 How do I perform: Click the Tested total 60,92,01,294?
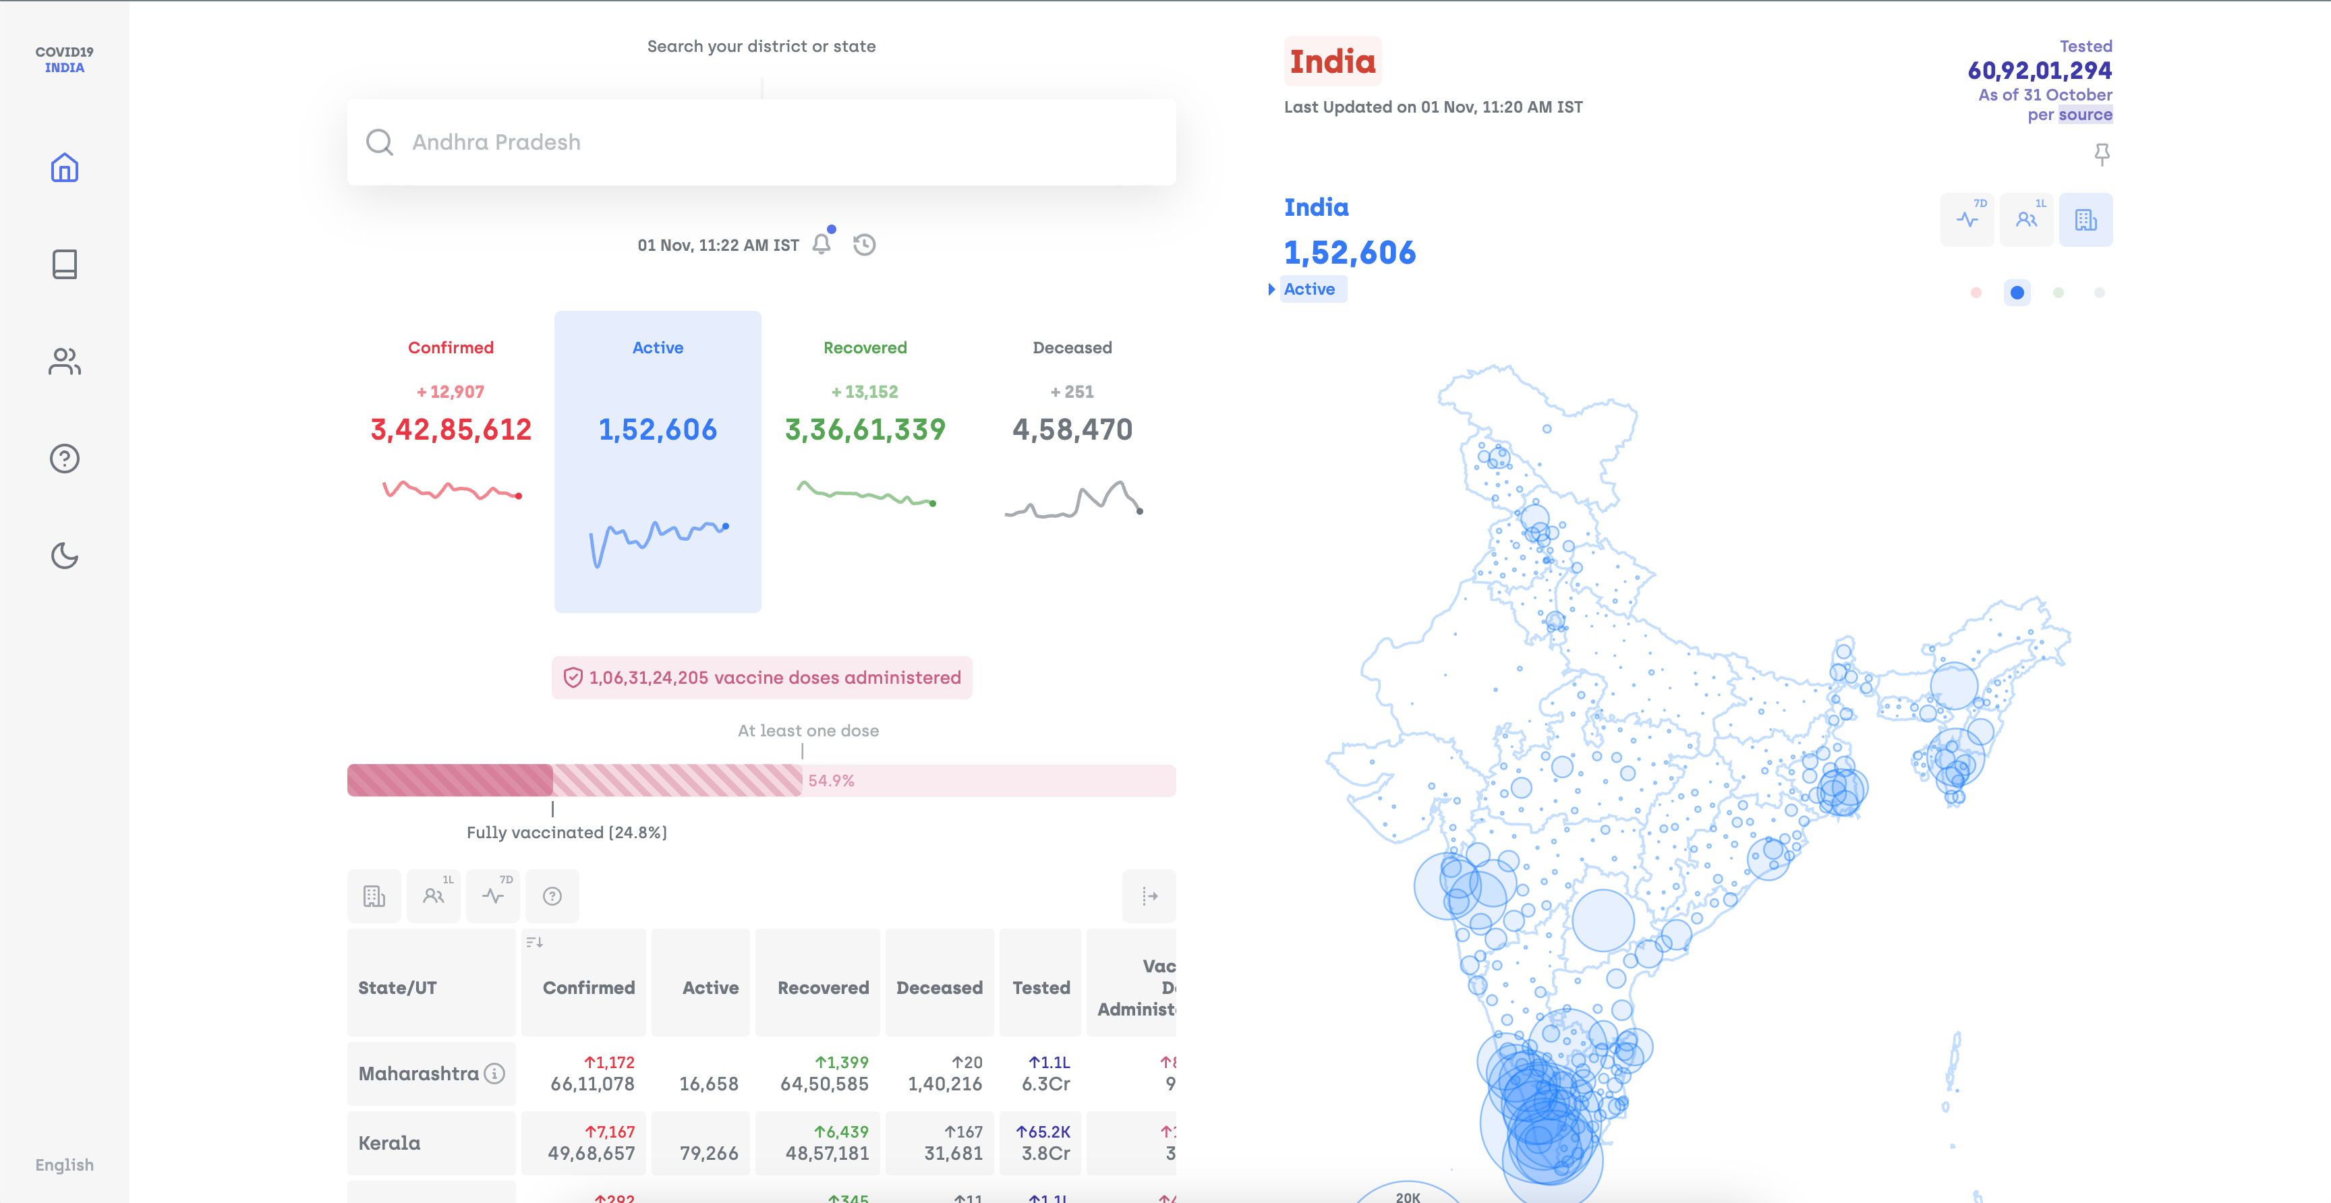coord(2040,71)
